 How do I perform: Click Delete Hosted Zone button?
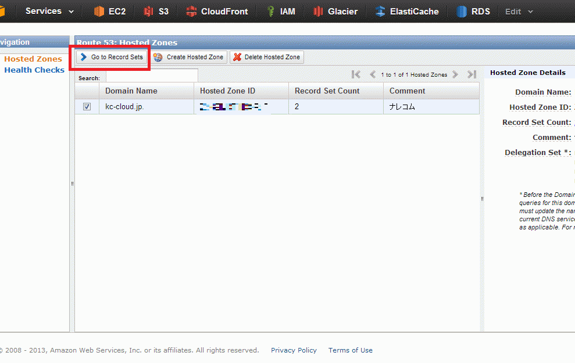click(267, 57)
